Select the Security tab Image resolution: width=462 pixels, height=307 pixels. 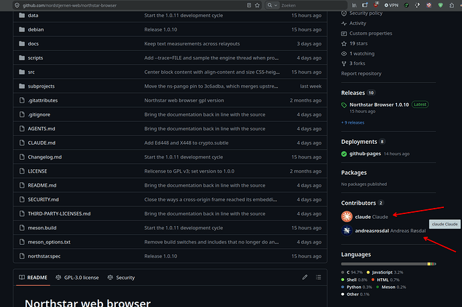point(121,278)
